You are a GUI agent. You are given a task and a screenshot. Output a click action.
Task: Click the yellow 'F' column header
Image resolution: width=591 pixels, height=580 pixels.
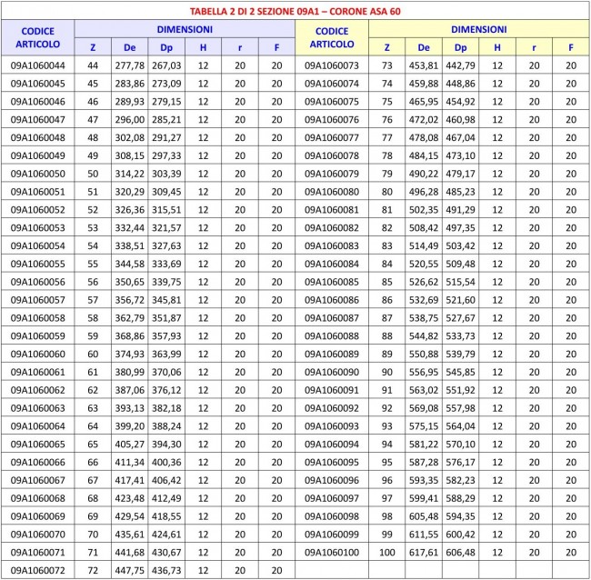[x=571, y=47]
